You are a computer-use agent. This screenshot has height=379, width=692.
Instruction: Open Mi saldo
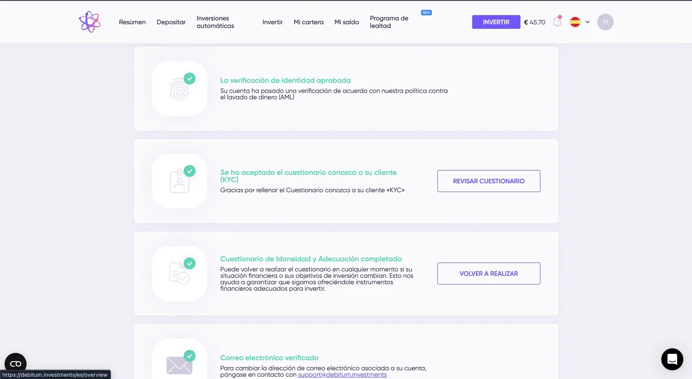tap(346, 22)
